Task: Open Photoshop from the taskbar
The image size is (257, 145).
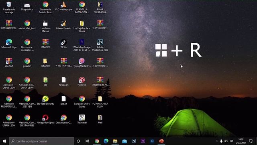Action: click(x=134, y=141)
